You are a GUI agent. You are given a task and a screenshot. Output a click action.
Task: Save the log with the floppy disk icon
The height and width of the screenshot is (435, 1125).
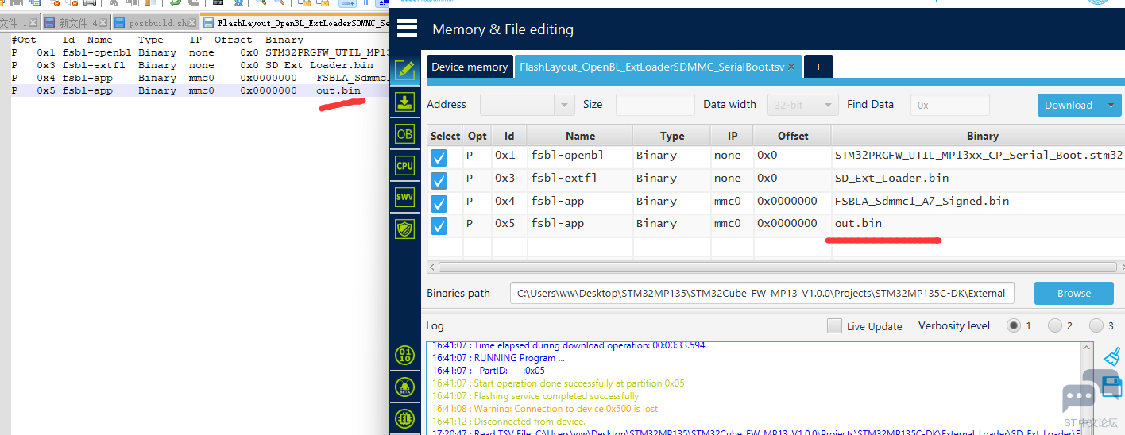pos(1112,387)
